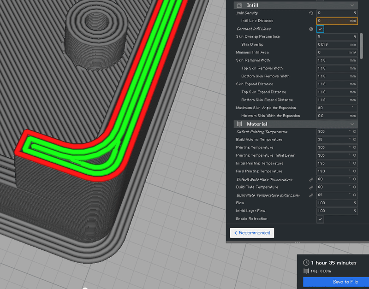Viewport: 369px width, 289px height.
Task: Select the Default Build Plate Temperature field
Action: (337, 179)
